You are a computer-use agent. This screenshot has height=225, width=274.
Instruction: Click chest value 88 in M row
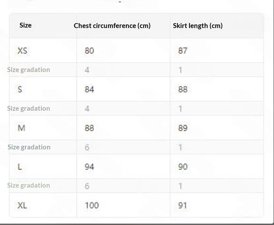[89, 128]
